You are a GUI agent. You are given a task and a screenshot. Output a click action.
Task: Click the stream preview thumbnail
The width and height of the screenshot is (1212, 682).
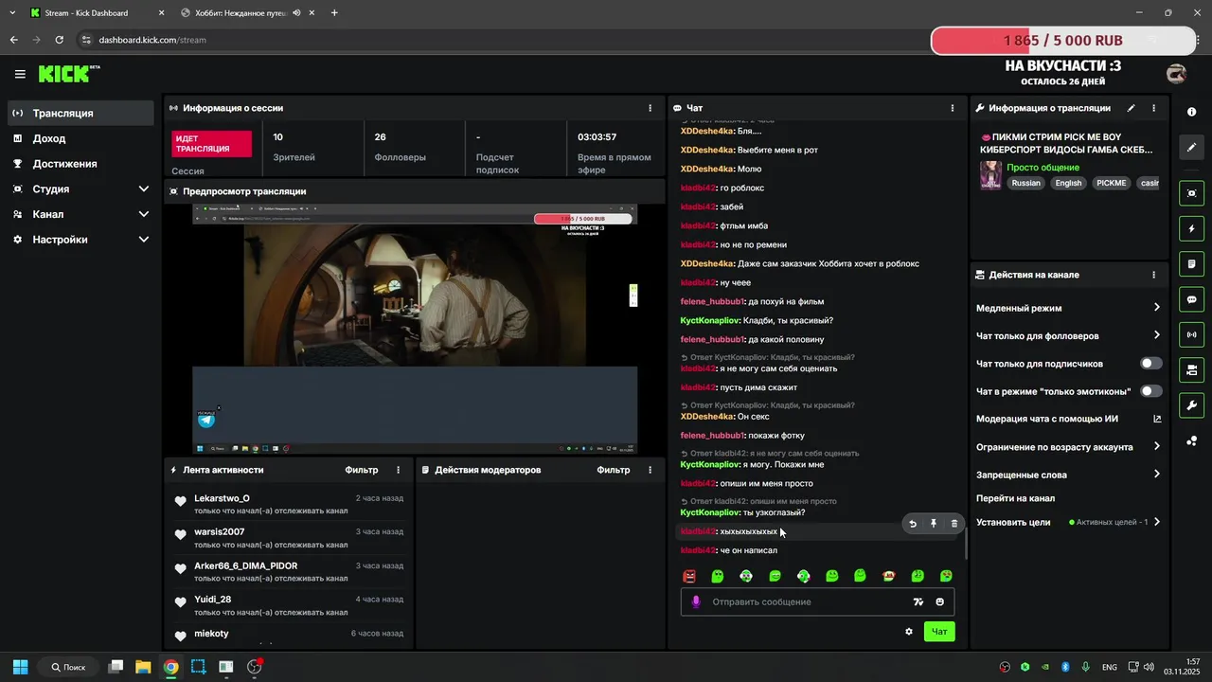coord(415,329)
